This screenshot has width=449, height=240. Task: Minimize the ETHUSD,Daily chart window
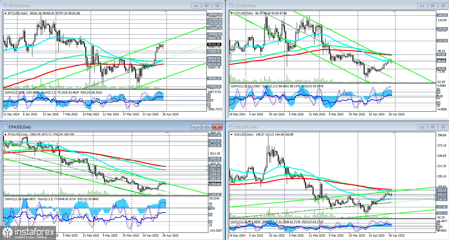(x=196, y=127)
